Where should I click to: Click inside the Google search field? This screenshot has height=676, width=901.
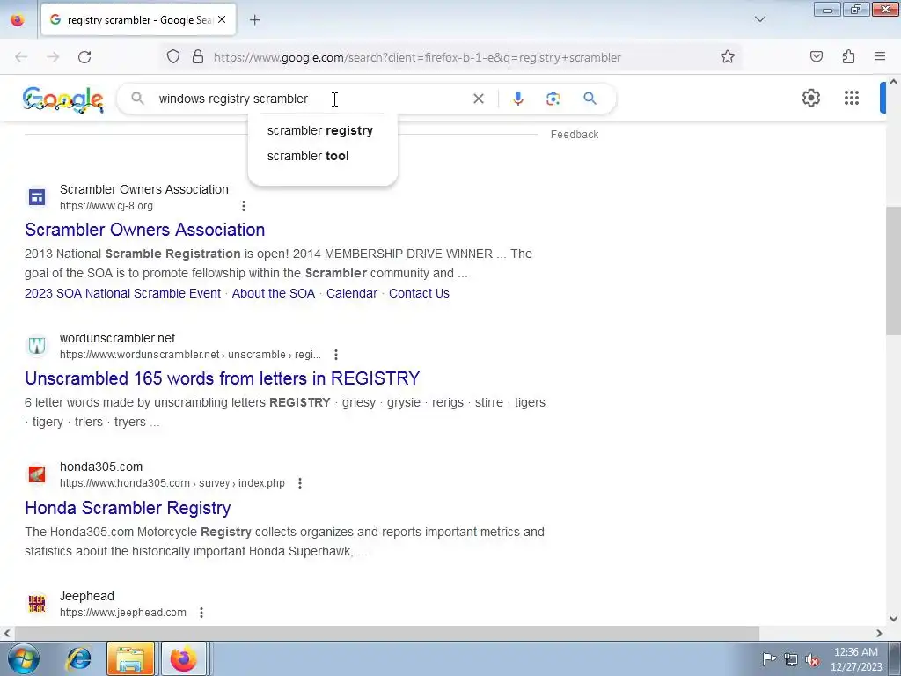311,99
